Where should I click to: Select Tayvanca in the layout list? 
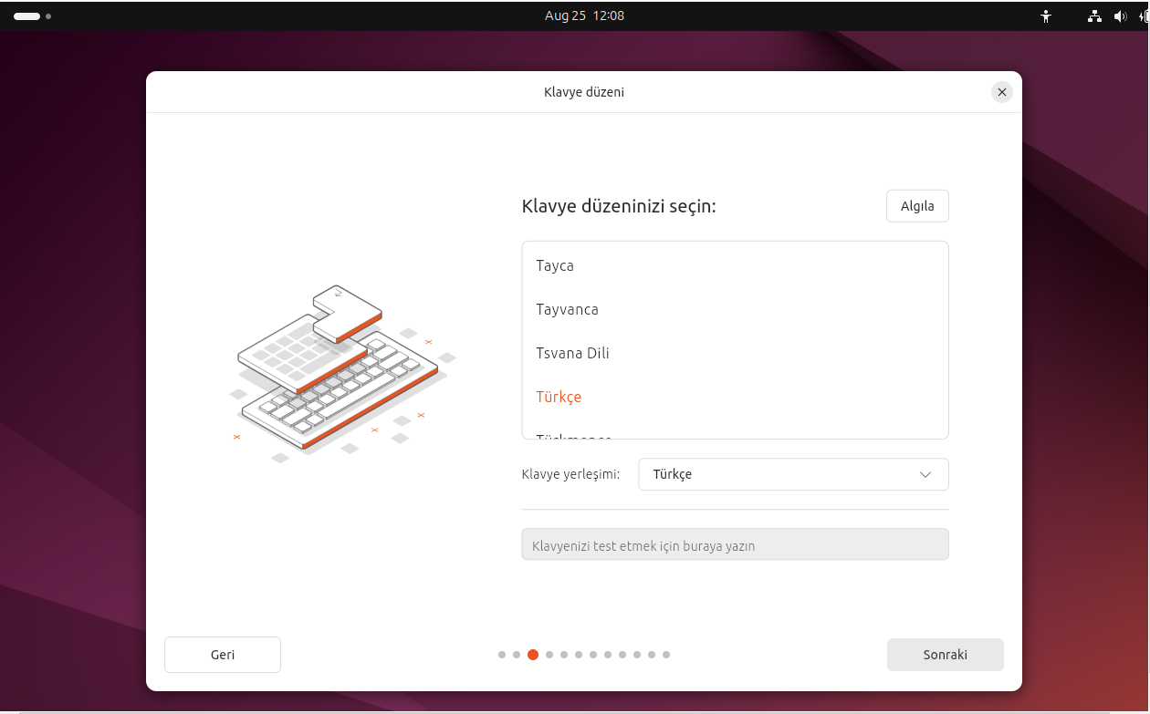coord(735,309)
